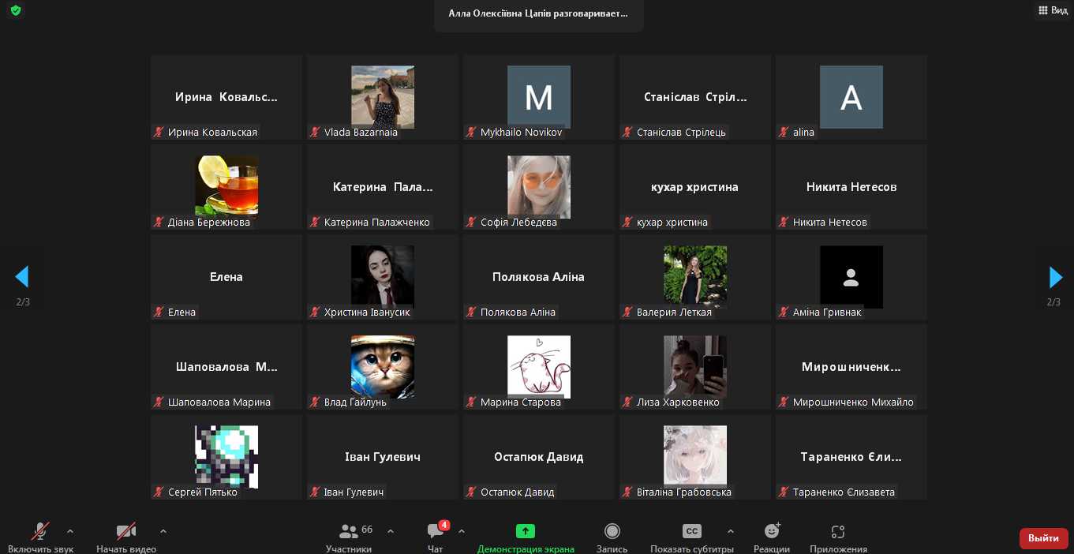The width and height of the screenshot is (1074, 554).
Task: Go to next gallery page arrow
Action: coord(1056,277)
